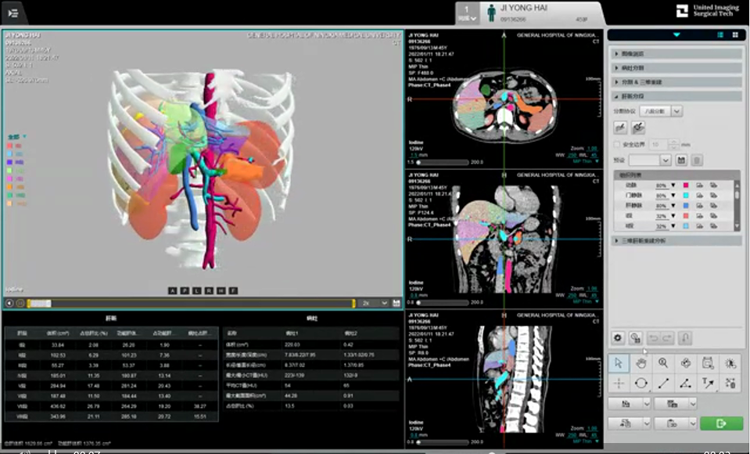Toggle the purple segment in 3D legend
Screen dimensions: 750x454
pos(9,162)
